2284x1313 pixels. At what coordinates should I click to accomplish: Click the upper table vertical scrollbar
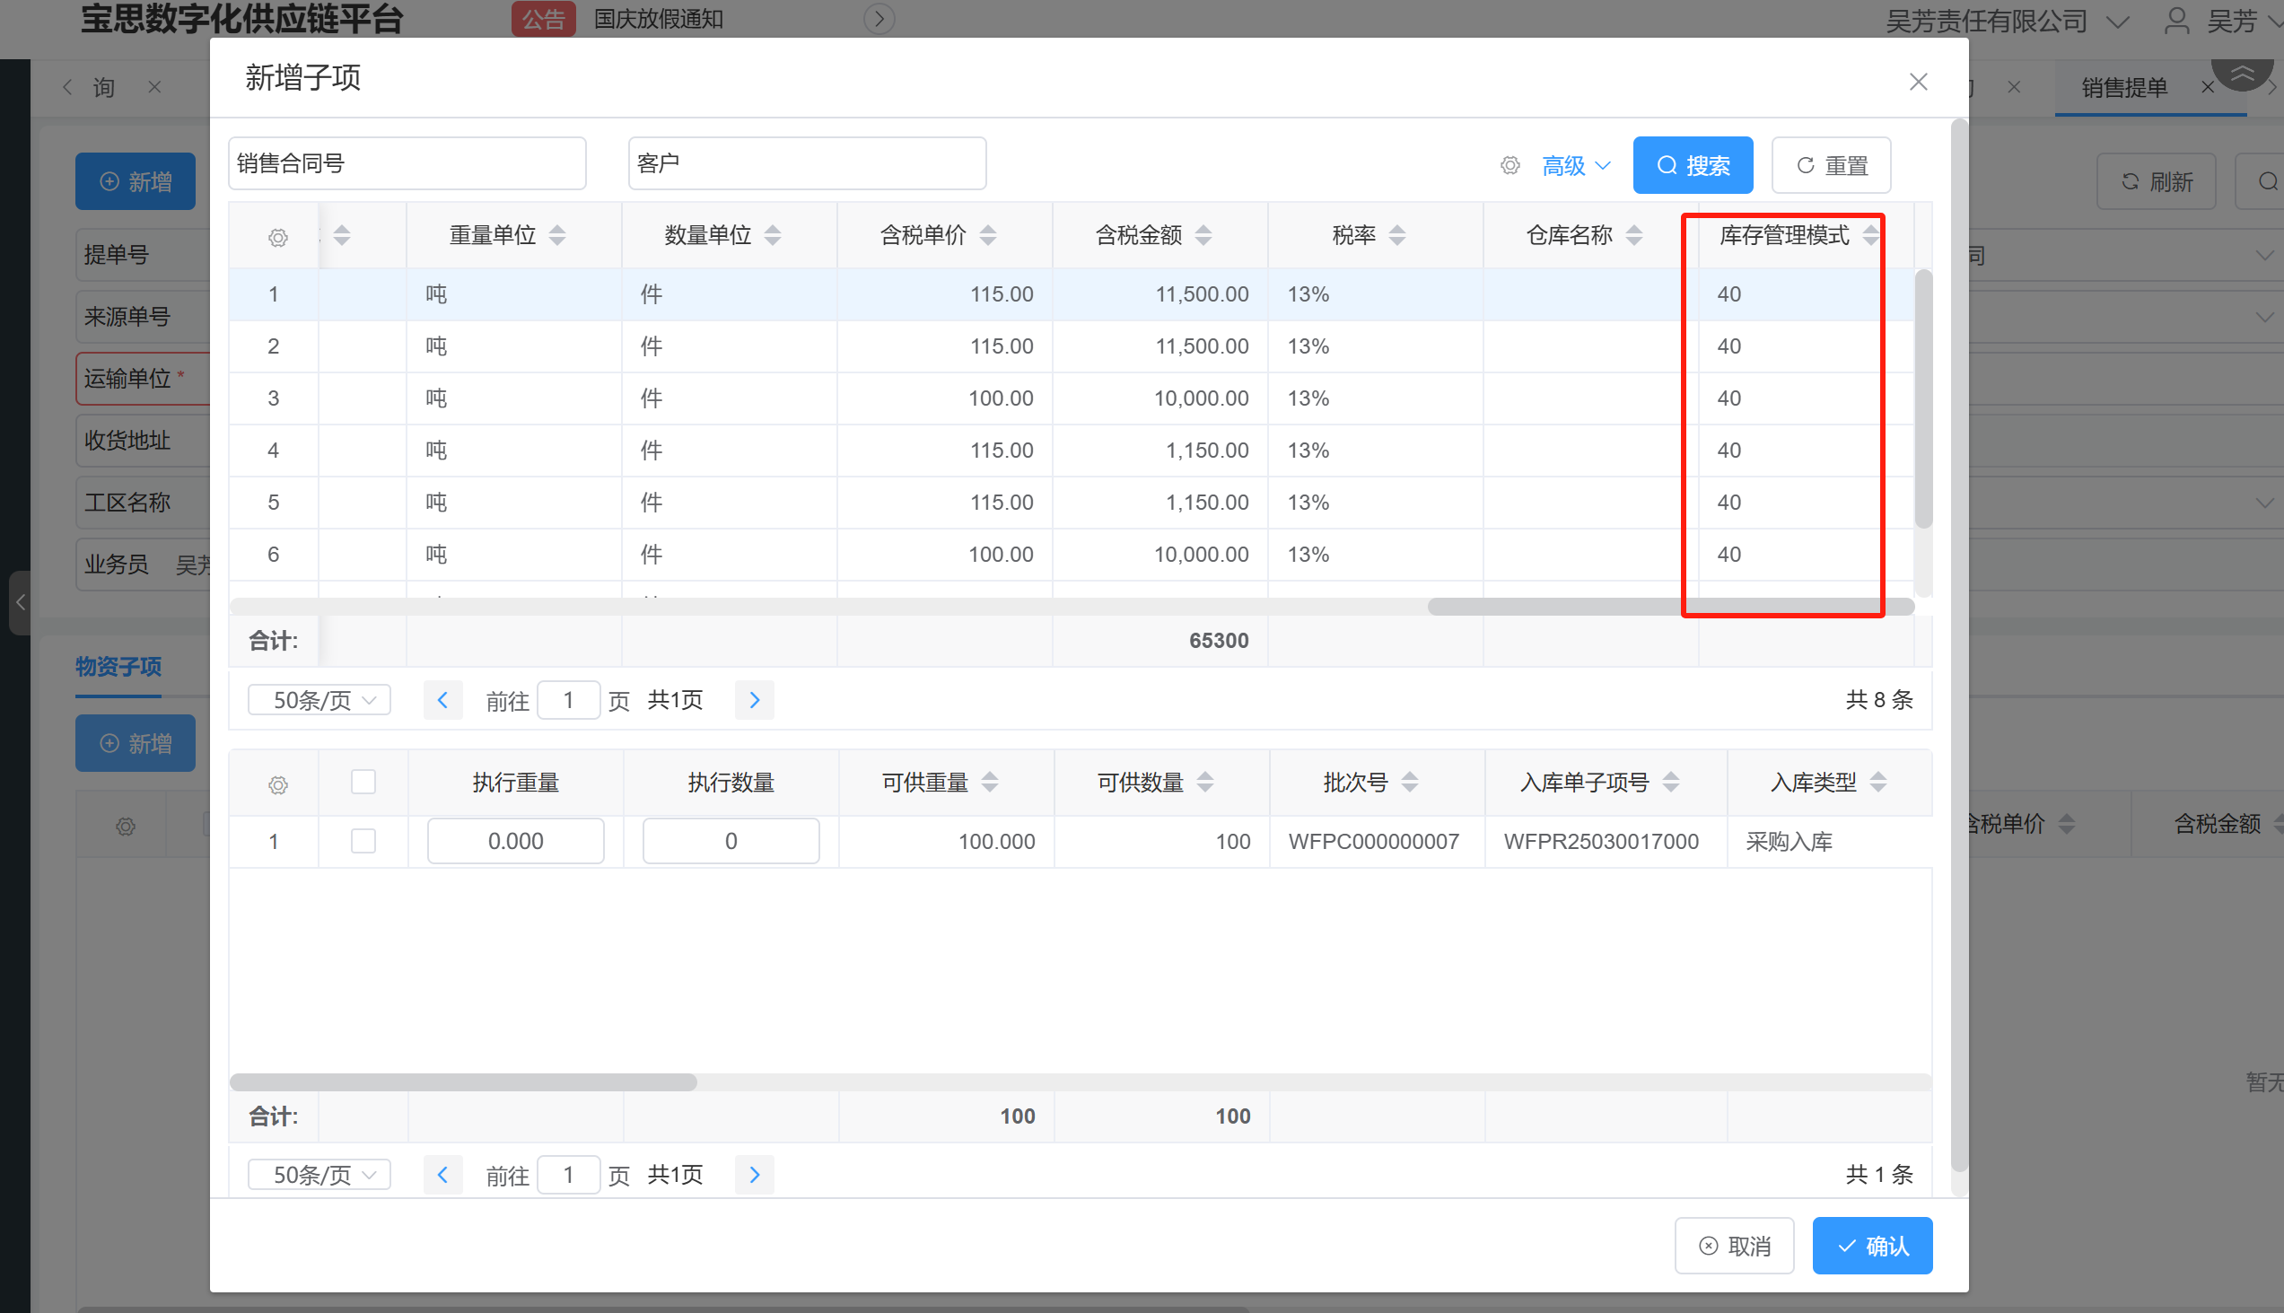click(x=1923, y=398)
